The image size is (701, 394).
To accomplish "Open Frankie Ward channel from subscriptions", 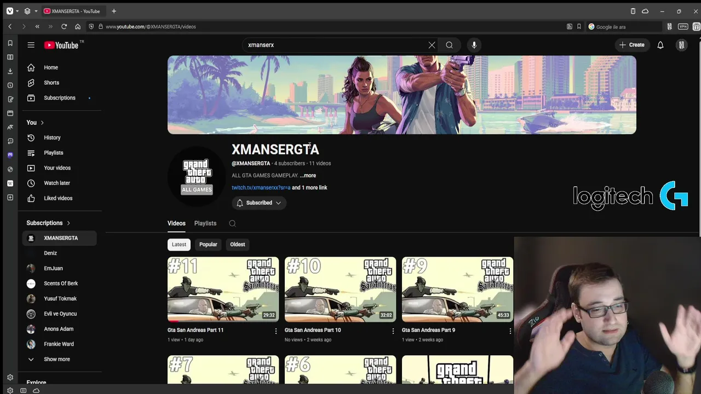I will (x=60, y=344).
